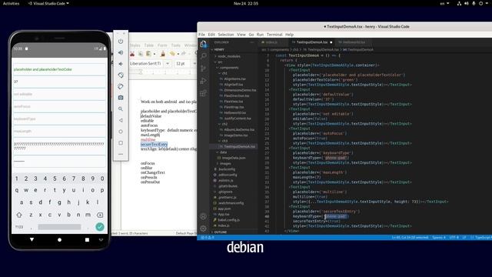Click highlighted secureTextEntry word in Writer

pyautogui.click(x=154, y=145)
